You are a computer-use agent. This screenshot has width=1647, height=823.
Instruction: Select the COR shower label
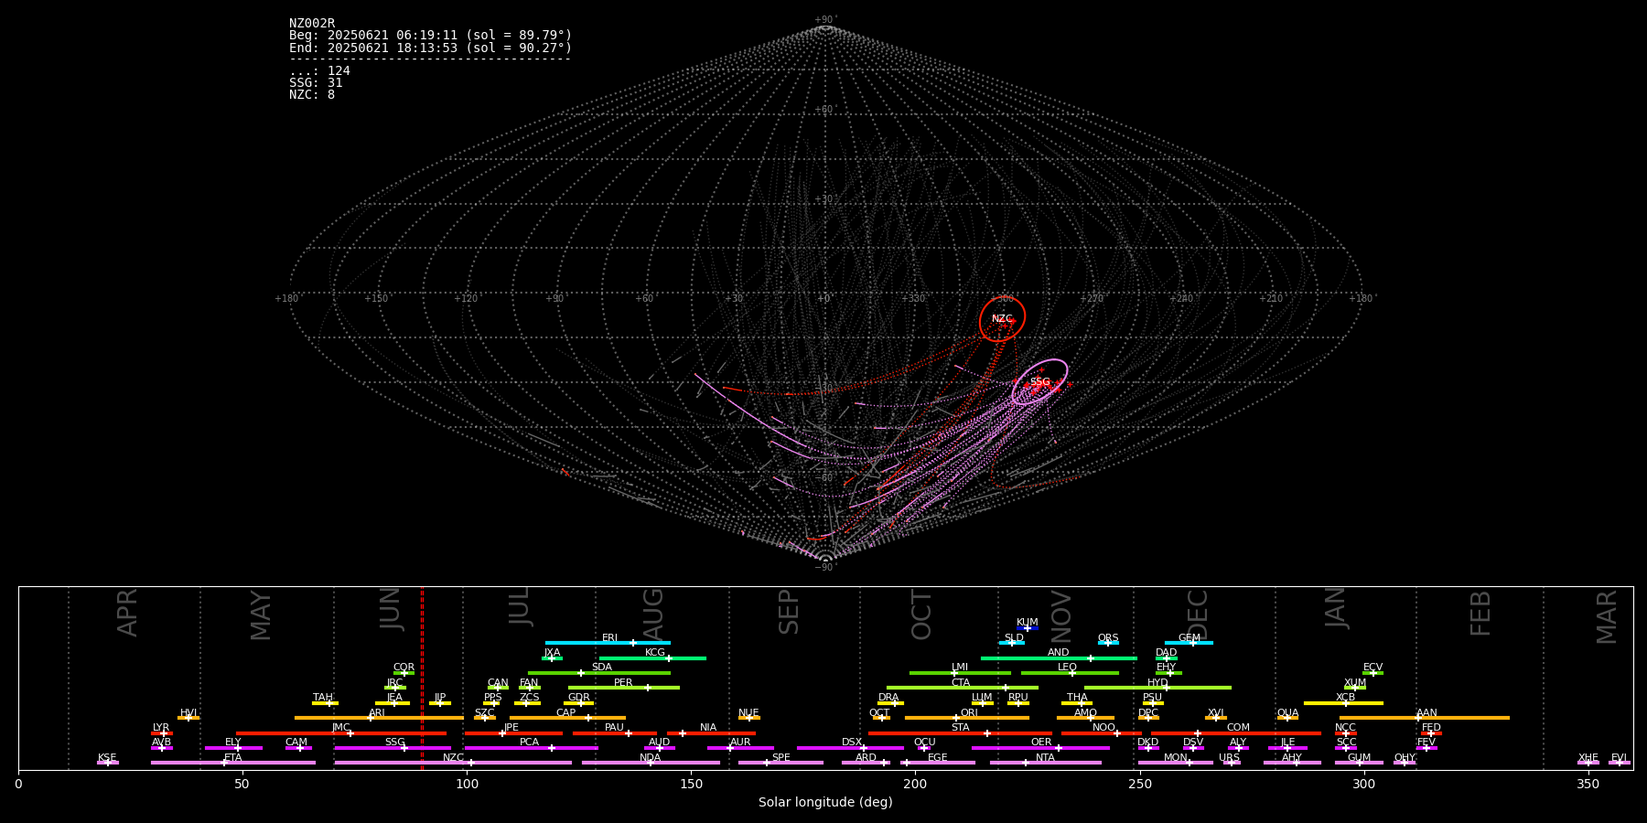click(404, 668)
